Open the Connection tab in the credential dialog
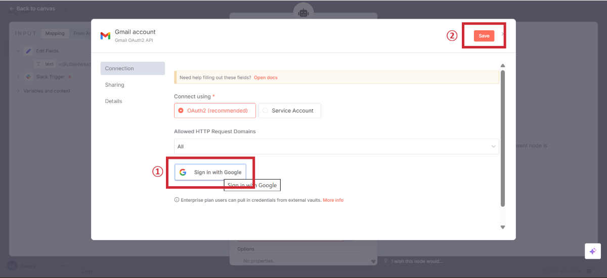This screenshot has height=278, width=607. pyautogui.click(x=133, y=68)
